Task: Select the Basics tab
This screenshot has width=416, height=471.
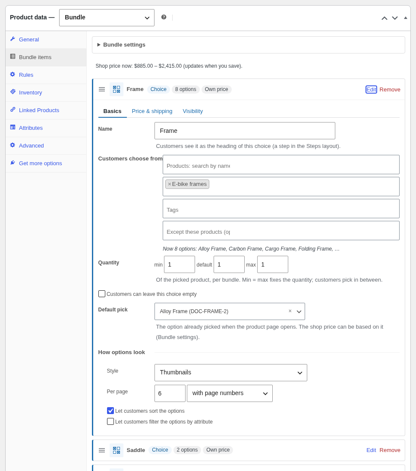Action: click(x=113, y=111)
